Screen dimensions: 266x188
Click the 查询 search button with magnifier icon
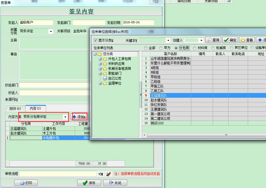(213, 40)
